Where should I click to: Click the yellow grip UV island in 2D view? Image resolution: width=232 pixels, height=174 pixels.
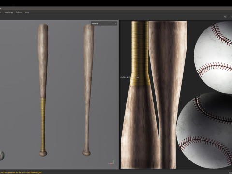(140, 53)
